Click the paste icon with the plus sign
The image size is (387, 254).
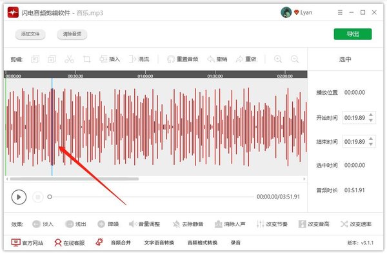(x=52, y=59)
